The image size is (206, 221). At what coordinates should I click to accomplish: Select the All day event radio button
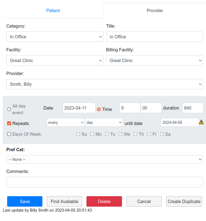coord(9,109)
